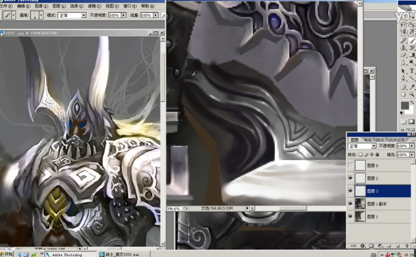Screen dimensions: 416x257
Task: Hide 图层 1 with its eye icon
Action: (x=350, y=216)
